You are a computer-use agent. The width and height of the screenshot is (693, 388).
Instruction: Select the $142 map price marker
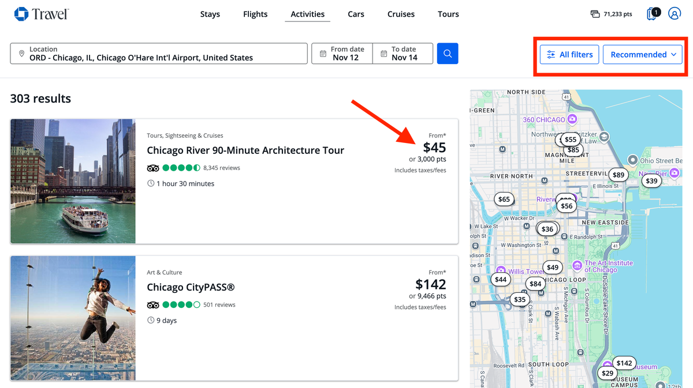coord(624,363)
